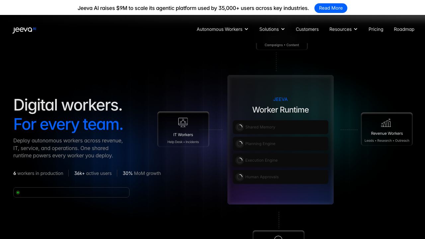Select the "Planning Engine" label
The image size is (425, 239).
tap(260, 144)
